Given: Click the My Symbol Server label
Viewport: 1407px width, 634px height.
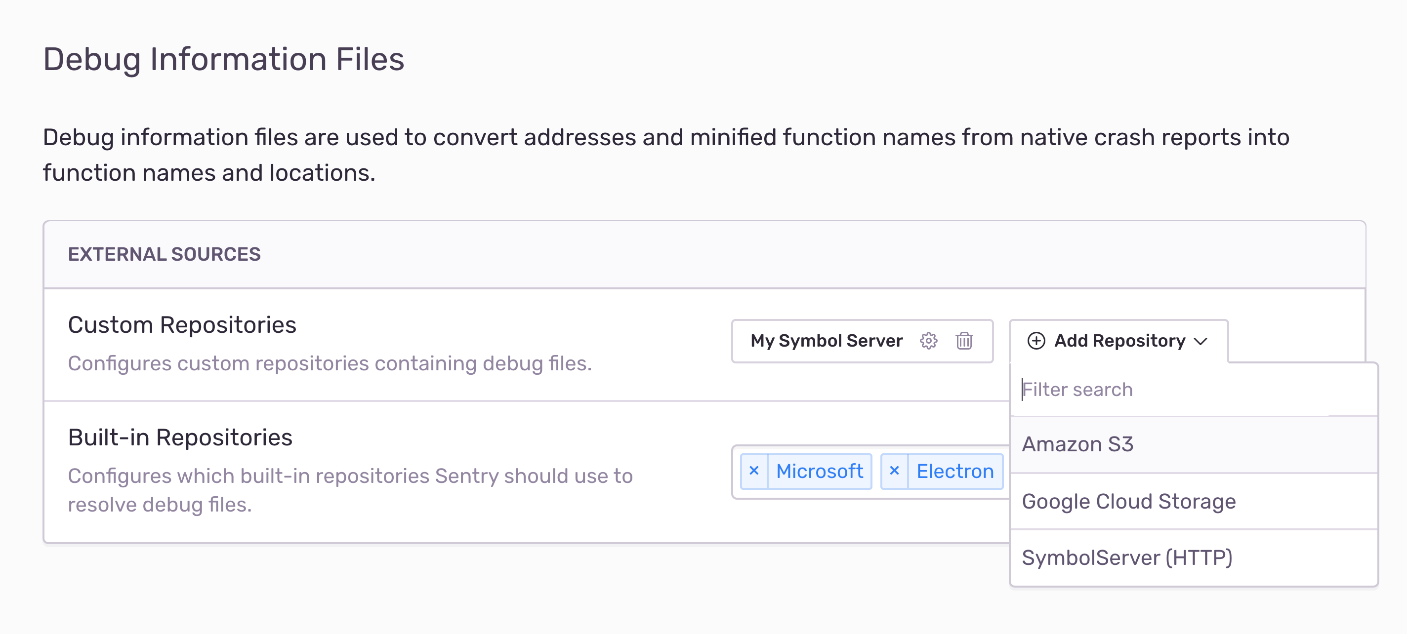Looking at the screenshot, I should tap(826, 341).
